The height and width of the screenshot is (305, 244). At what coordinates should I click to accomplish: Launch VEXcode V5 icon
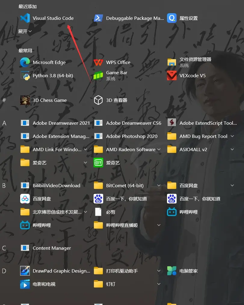(x=172, y=75)
